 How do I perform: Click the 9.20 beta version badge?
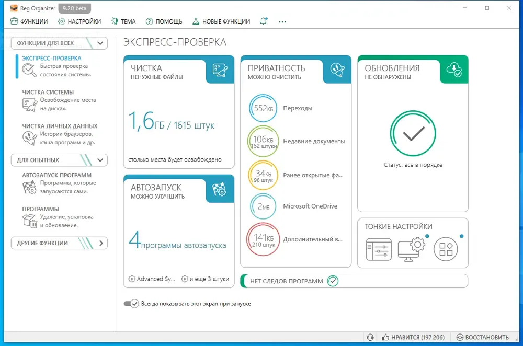click(x=74, y=8)
